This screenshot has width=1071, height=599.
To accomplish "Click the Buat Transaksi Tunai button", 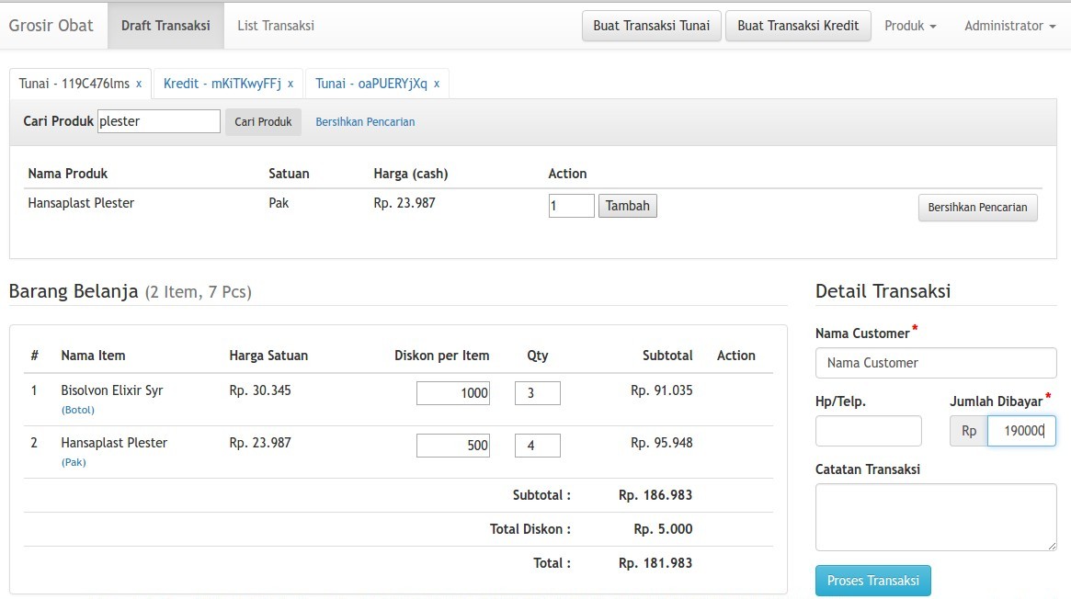I will point(651,26).
